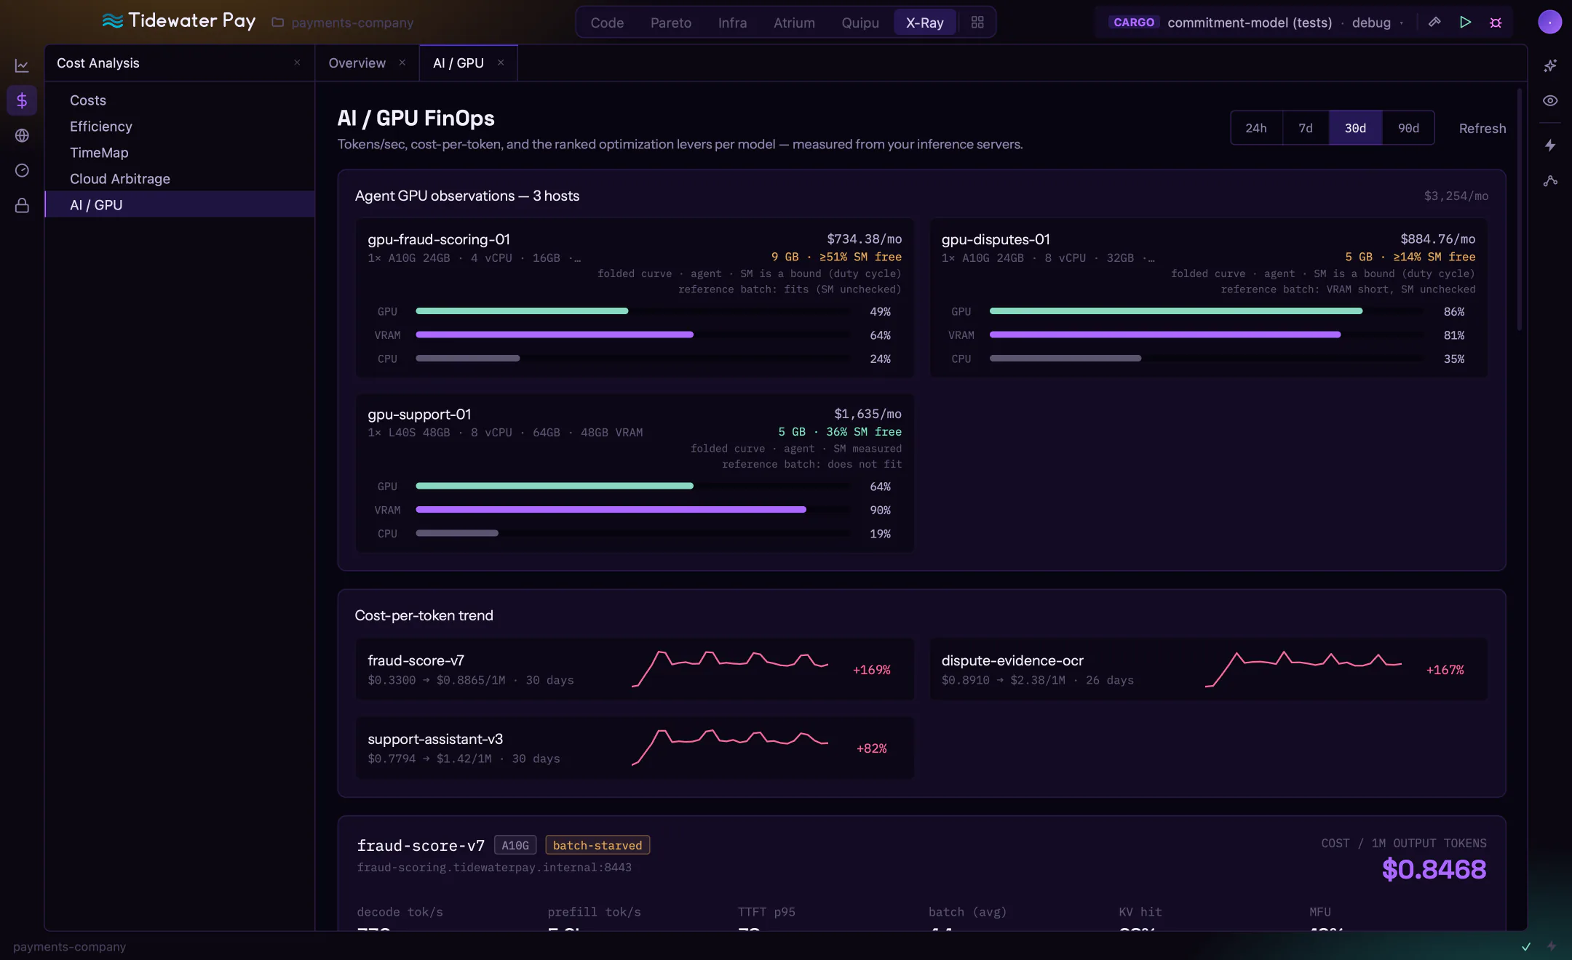Screen dimensions: 1572x960
Task: Click the Refresh button
Action: click(1482, 128)
